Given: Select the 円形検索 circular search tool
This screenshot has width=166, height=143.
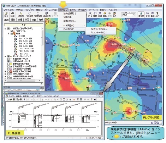Looking at the screenshot, I should pos(29,14).
